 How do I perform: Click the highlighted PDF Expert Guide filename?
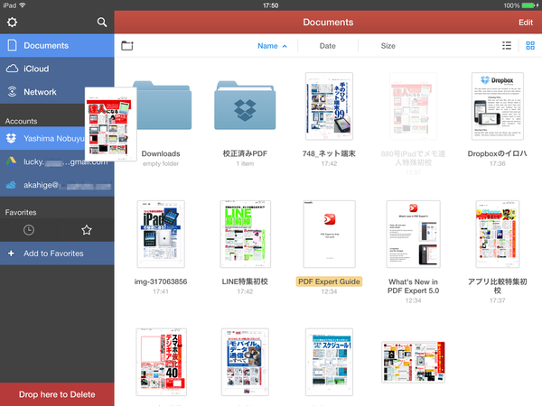tap(329, 281)
